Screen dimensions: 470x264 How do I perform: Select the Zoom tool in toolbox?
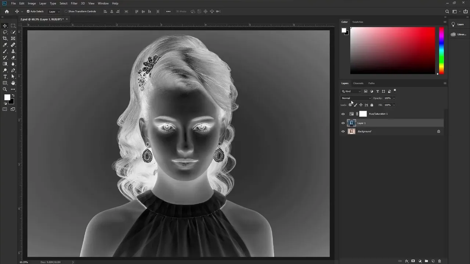5,89
